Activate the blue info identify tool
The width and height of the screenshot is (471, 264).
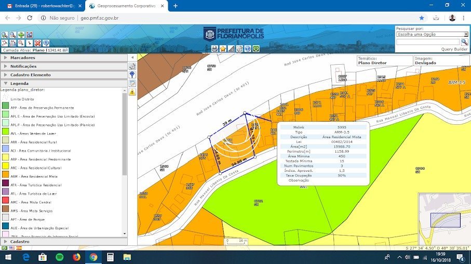tap(46, 43)
